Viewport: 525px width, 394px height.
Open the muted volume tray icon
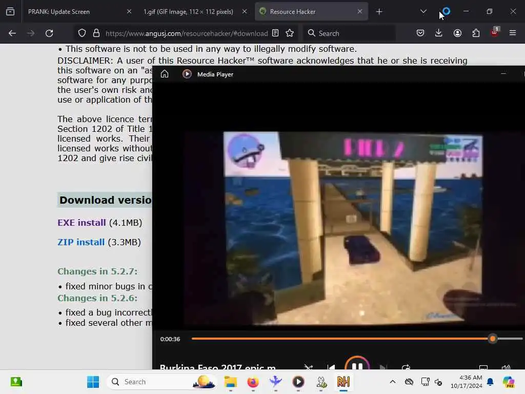coord(438,382)
